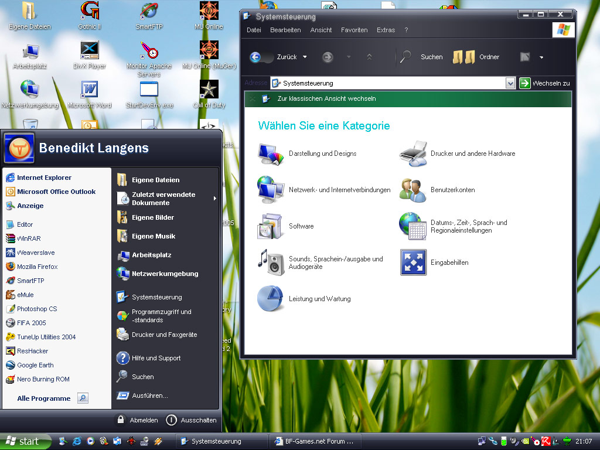This screenshot has width=600, height=450.
Task: Open the Benutzerkonten category icon
Action: click(413, 190)
